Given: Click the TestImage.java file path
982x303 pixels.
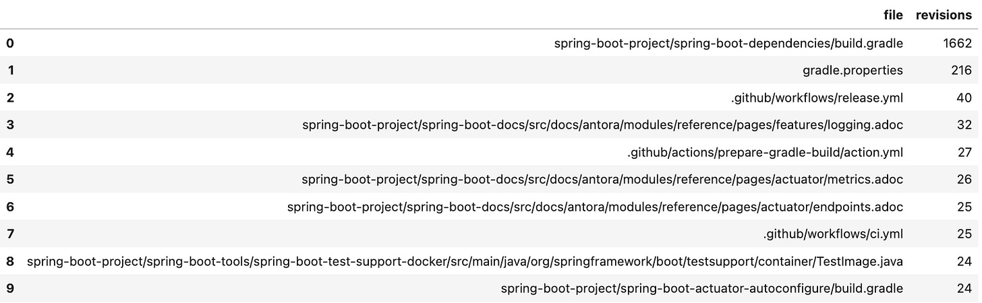Looking at the screenshot, I should click(465, 261).
